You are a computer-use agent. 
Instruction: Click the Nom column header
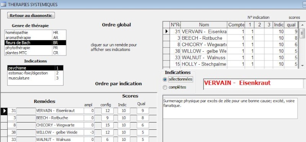point(204,25)
